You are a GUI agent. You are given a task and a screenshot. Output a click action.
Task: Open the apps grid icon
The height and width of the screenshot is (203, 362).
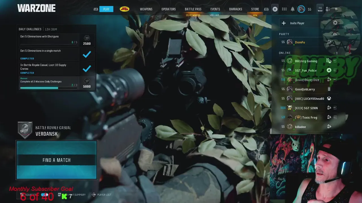[x=284, y=9]
